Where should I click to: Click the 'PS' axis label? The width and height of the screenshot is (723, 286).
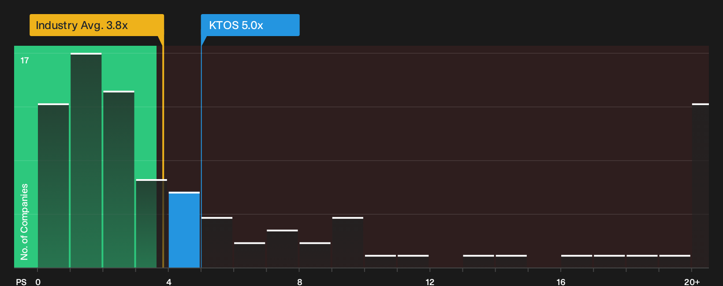click(x=21, y=282)
